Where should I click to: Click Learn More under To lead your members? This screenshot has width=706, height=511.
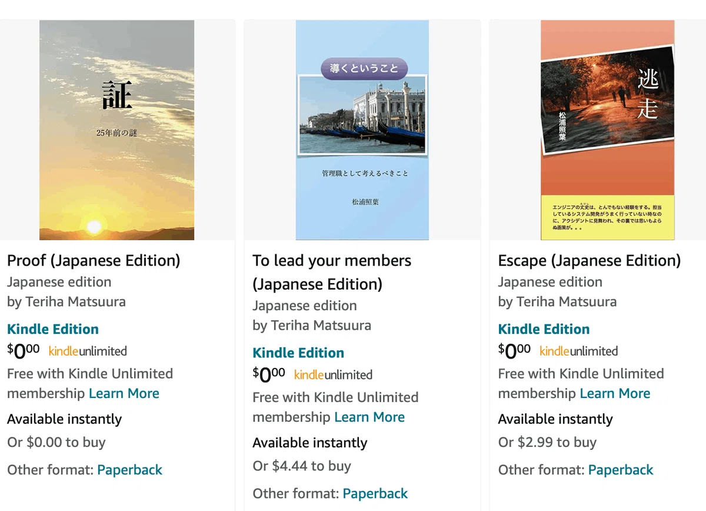(x=369, y=417)
